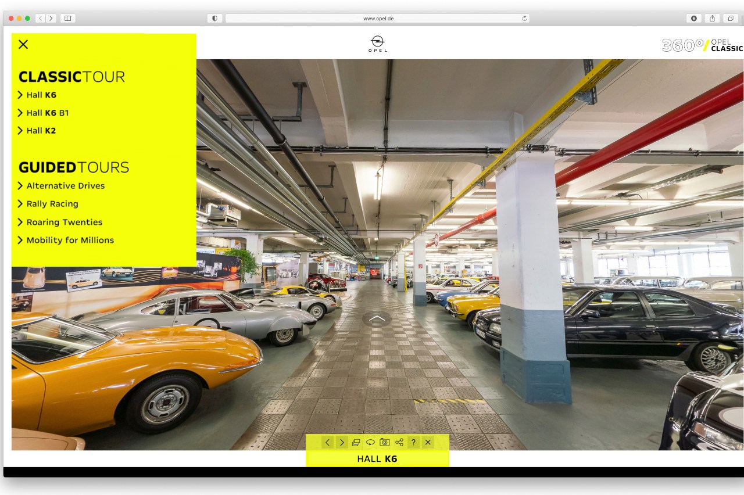Open the Alternative Drives guided tour
The height and width of the screenshot is (495, 744).
65,186
